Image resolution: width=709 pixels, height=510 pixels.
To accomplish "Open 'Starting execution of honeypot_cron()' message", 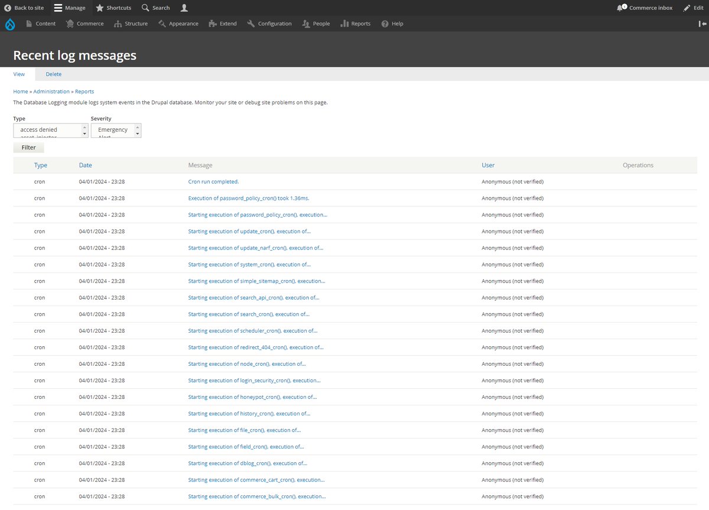I will (252, 397).
